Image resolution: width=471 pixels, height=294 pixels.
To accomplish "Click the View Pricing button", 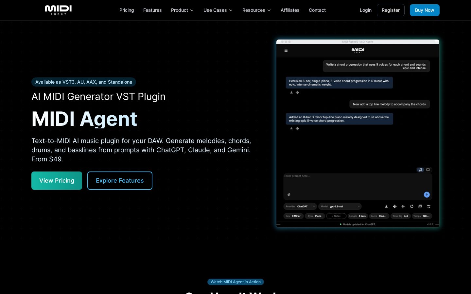I will tap(57, 181).
